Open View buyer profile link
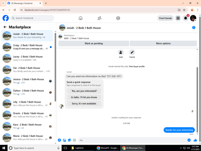Viewport: 201px width, 151px height. (137, 66)
